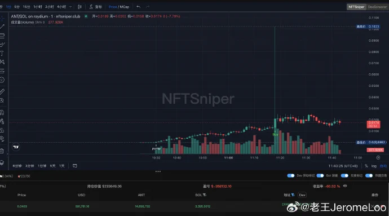Switch to the NFTSniper chart tab
The width and height of the screenshot is (389, 216).
click(x=356, y=7)
